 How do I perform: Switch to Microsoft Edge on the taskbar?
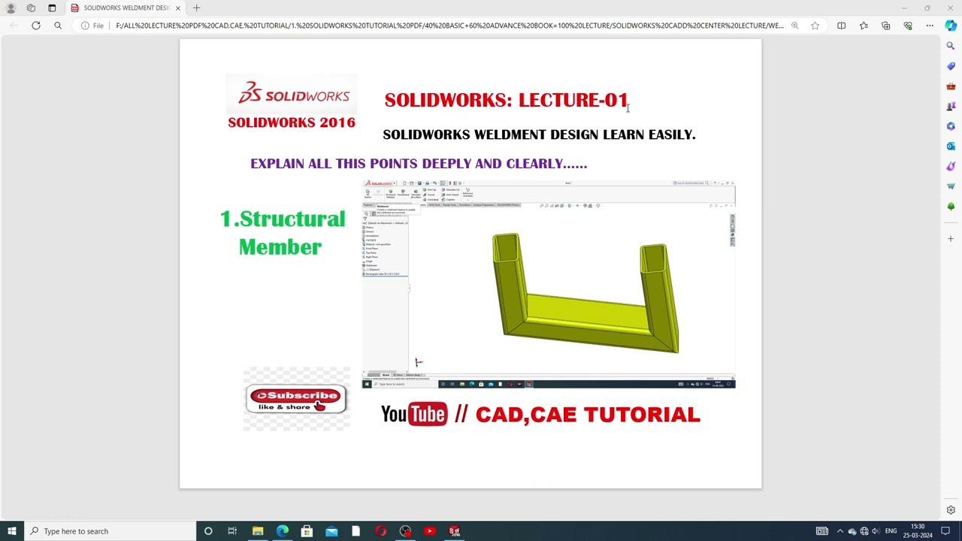(x=283, y=531)
